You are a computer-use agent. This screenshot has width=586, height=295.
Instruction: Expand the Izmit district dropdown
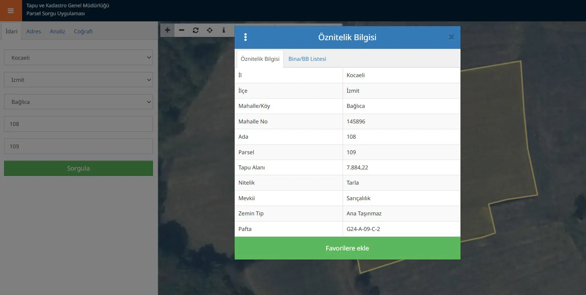[78, 80]
